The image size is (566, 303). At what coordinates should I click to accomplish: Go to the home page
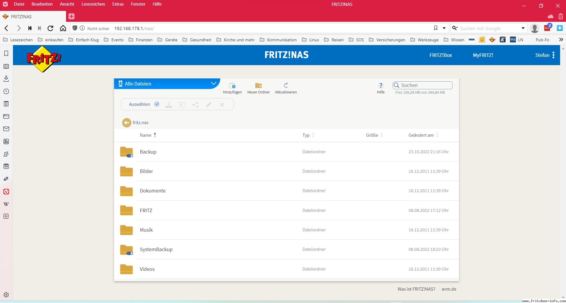[63, 28]
